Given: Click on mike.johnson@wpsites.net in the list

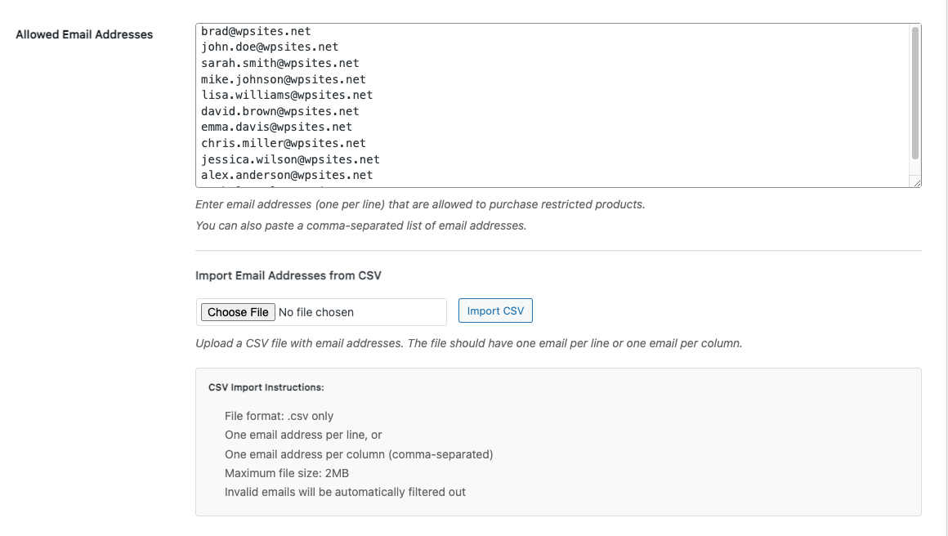Looking at the screenshot, I should pyautogui.click(x=283, y=79).
